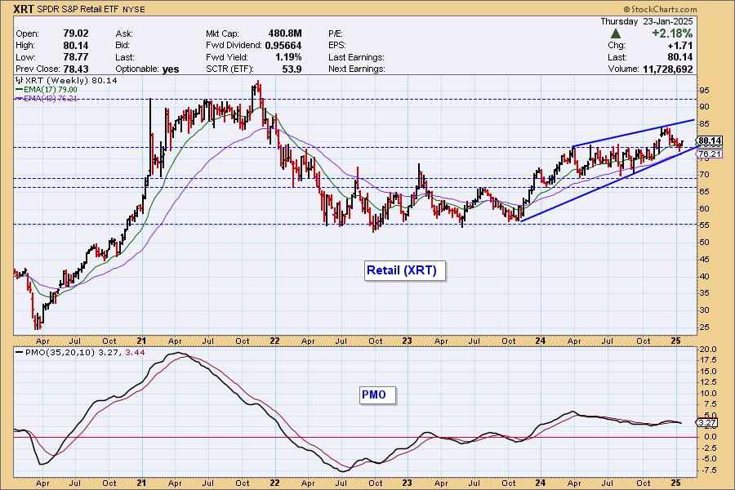Click the Prev Close value 78.43
Viewport: 735px width, 490px height.
75,69
